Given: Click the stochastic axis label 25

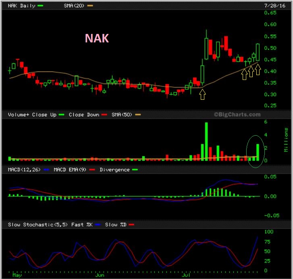Looking at the screenshot, I should 267,261.
